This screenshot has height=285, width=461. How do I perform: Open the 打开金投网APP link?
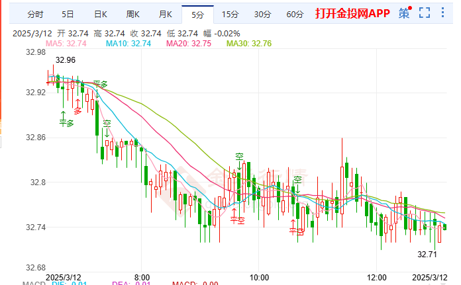[352, 13]
